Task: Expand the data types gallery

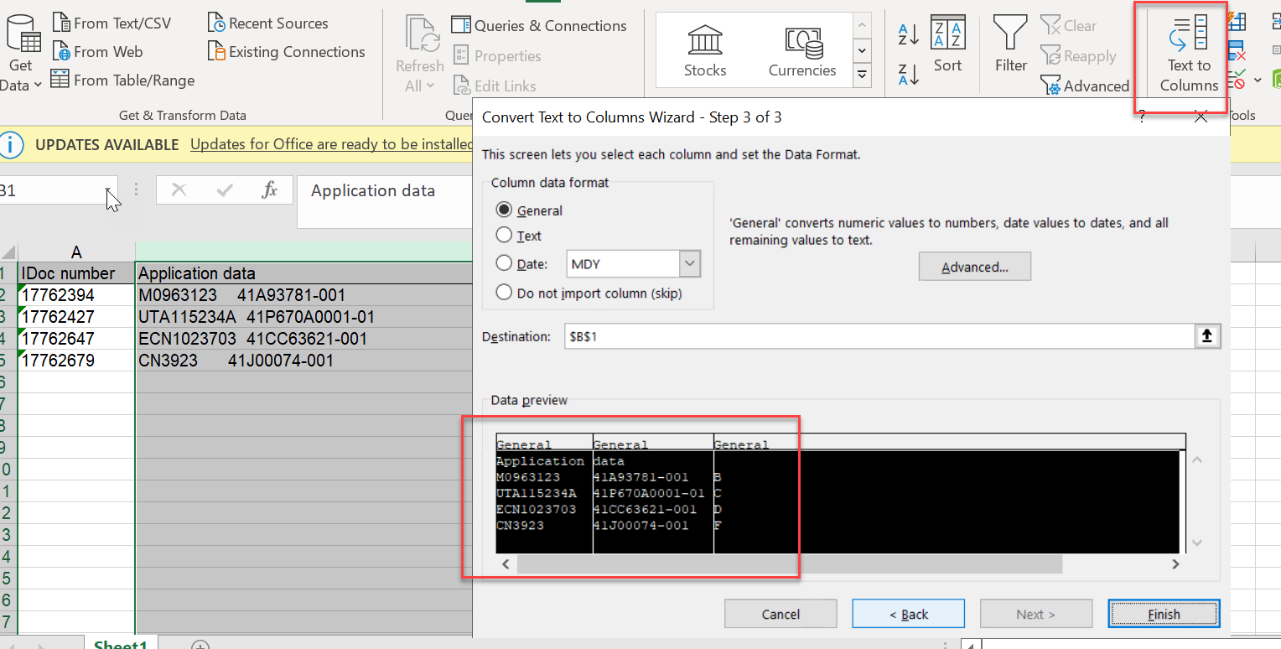Action: (862, 75)
